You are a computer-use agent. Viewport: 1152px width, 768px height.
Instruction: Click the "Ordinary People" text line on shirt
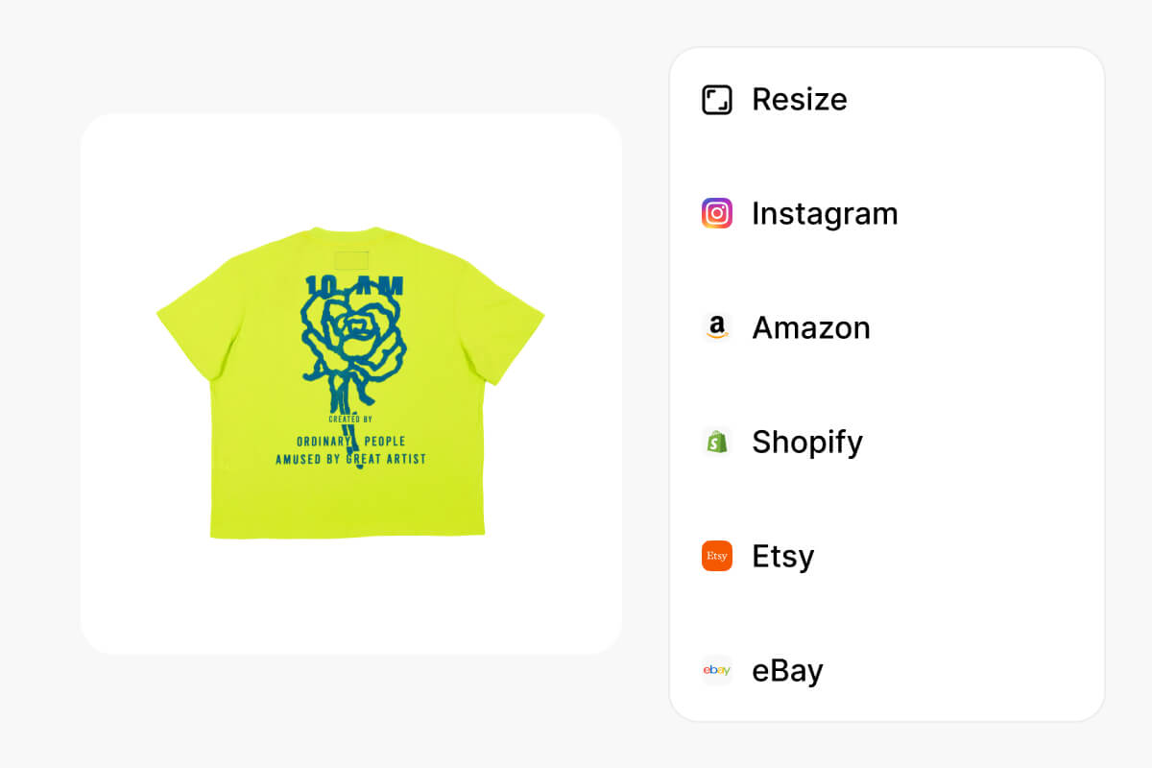pos(350,442)
